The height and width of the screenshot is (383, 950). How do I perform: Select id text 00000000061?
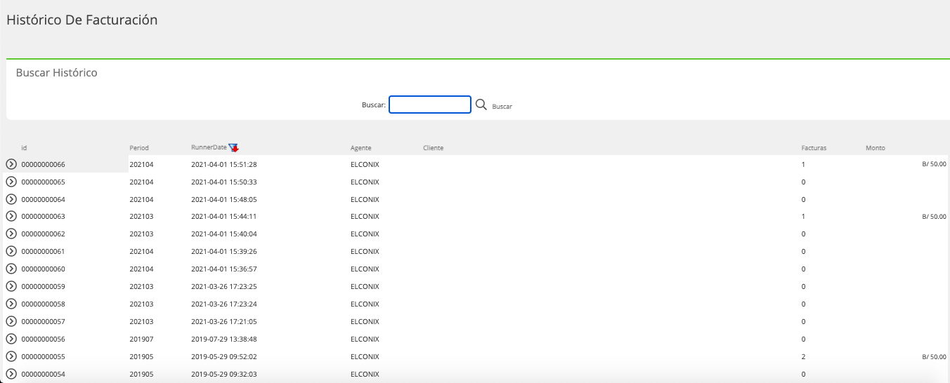(x=43, y=251)
